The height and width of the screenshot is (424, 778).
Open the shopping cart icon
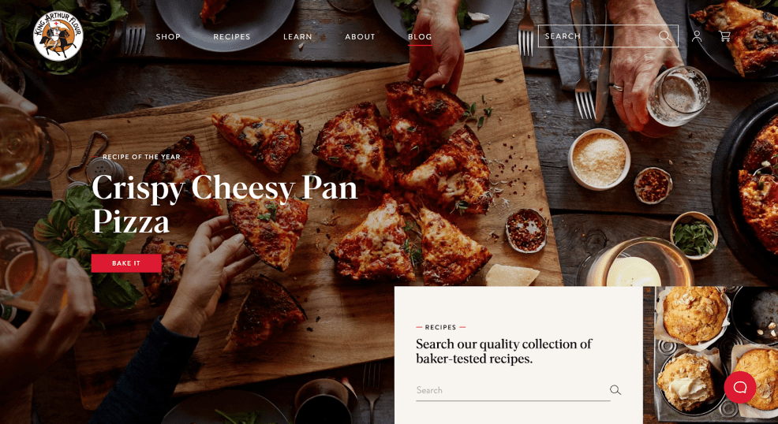tap(724, 36)
